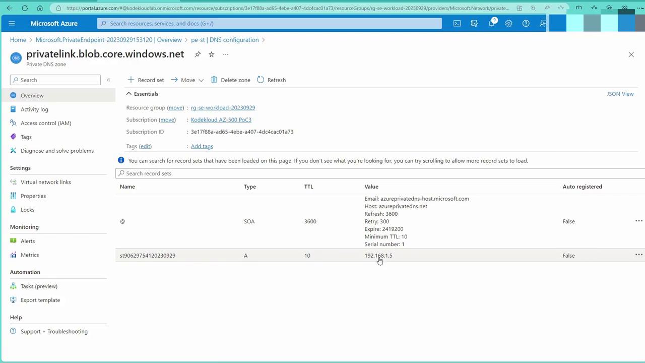Click the subscription ID 3e17f88a-ad65-4ebe-a407-4dc4cac01a73
Image resolution: width=645 pixels, height=363 pixels.
click(x=242, y=132)
